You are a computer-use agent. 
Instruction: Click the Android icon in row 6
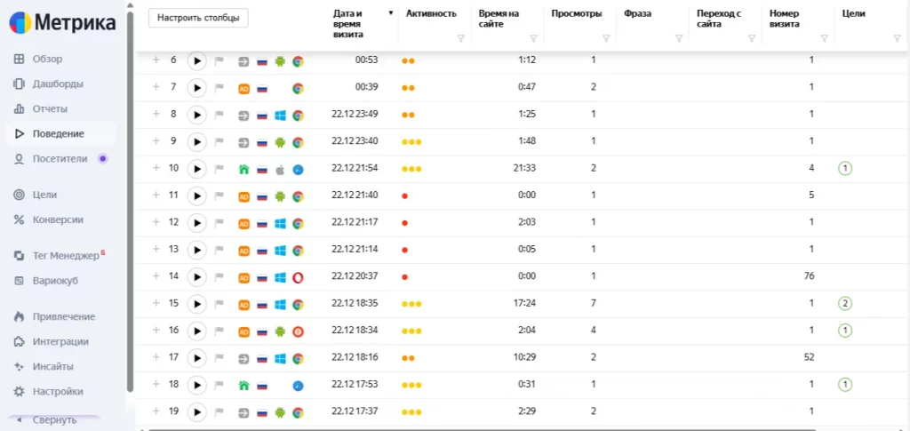(280, 61)
